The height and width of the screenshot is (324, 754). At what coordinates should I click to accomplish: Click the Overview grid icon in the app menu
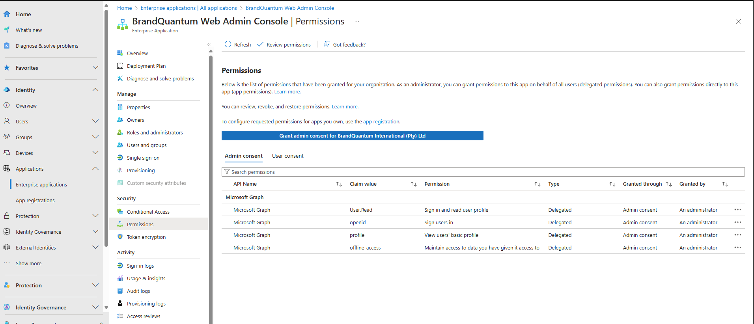pos(120,53)
